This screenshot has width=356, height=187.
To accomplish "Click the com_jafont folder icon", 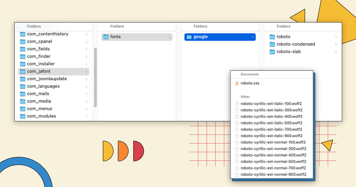I will (23, 72).
